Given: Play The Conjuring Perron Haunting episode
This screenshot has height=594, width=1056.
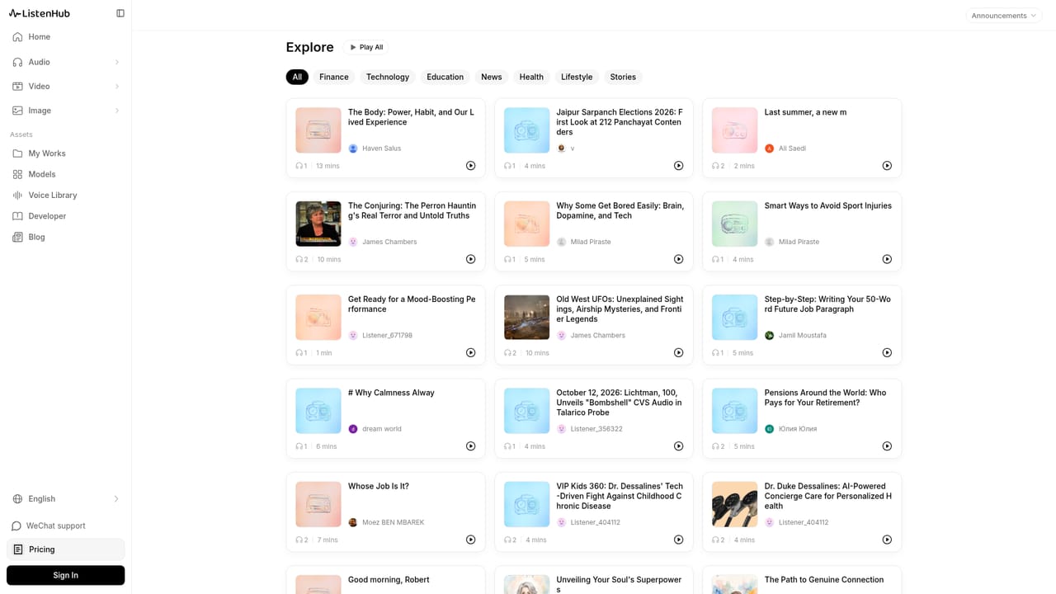Looking at the screenshot, I should [x=470, y=259].
